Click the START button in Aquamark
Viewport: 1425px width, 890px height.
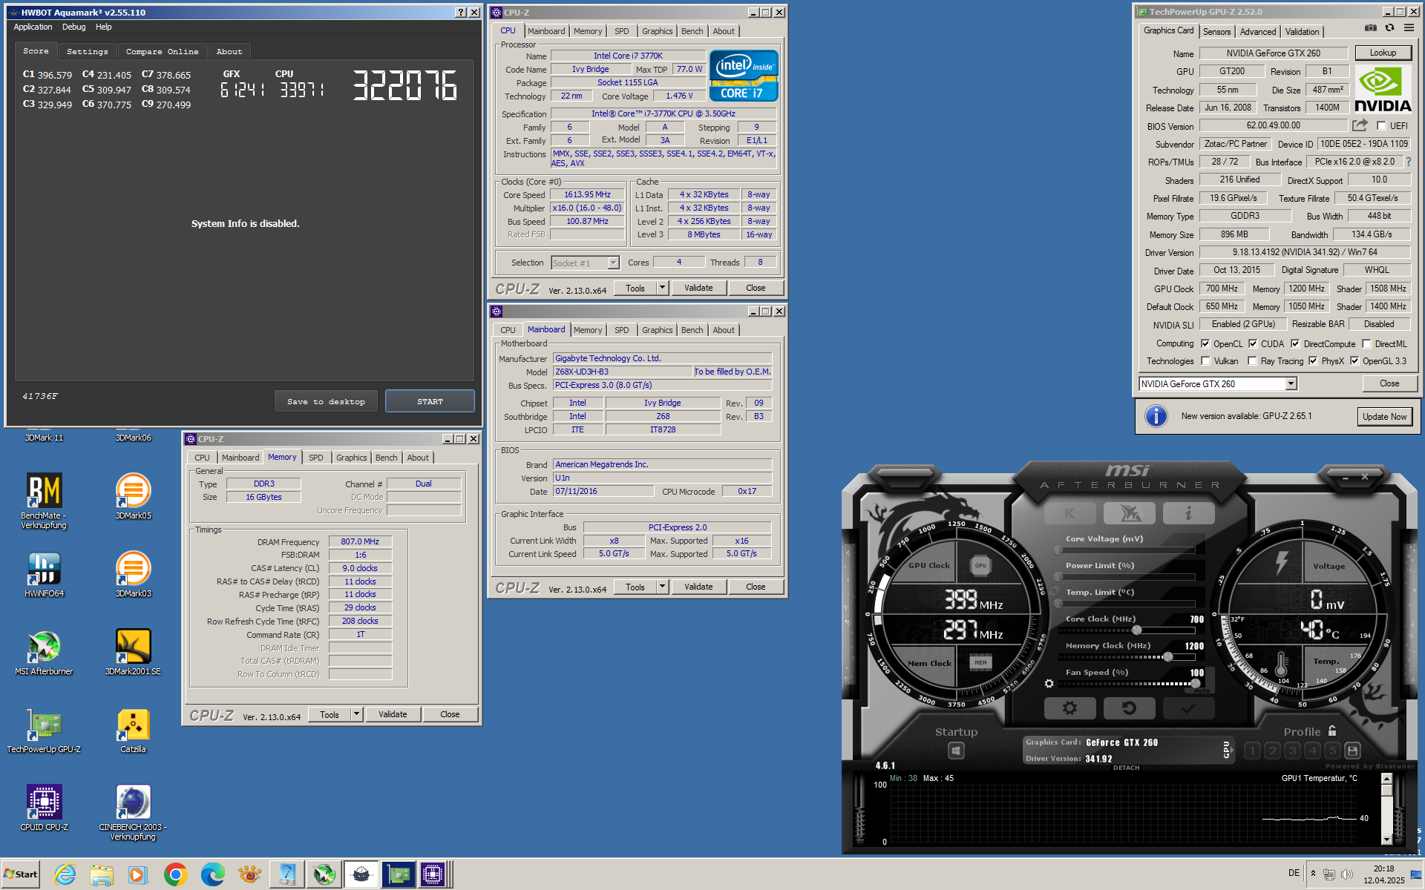[430, 401]
